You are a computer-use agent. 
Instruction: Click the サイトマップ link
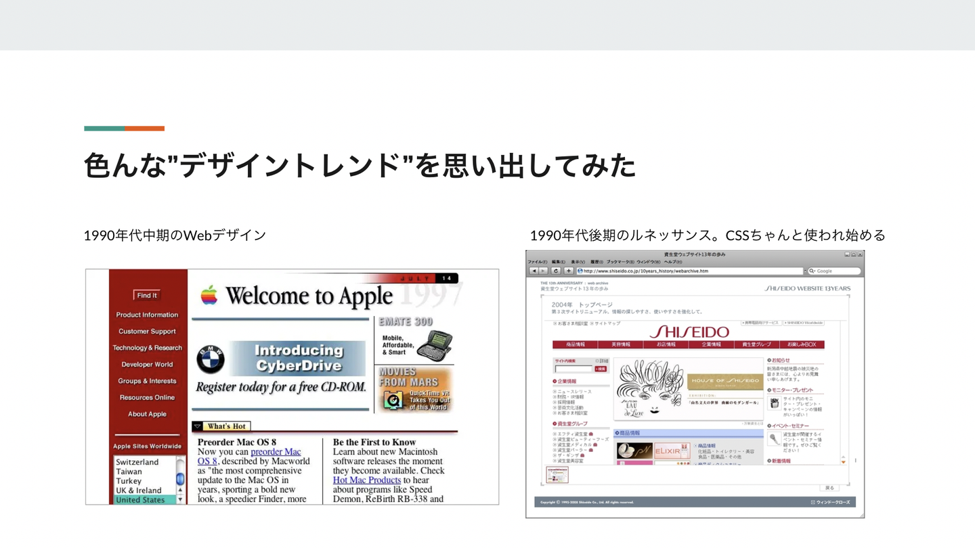pyautogui.click(x=607, y=323)
